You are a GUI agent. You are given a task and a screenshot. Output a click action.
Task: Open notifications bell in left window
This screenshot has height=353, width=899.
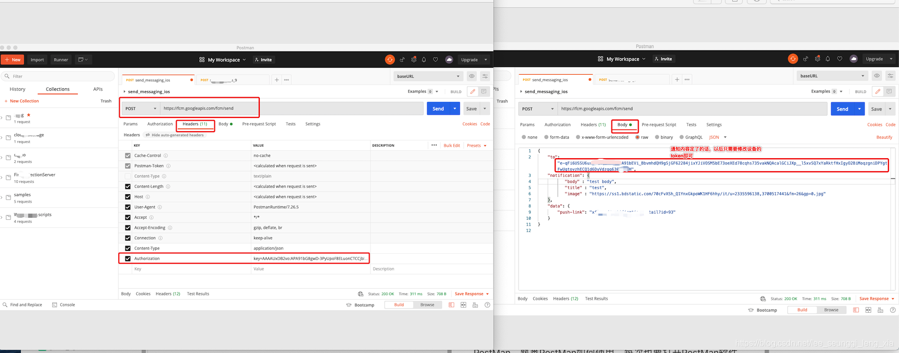coord(424,60)
